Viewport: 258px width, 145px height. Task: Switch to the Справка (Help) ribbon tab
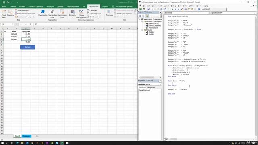click(x=105, y=6)
